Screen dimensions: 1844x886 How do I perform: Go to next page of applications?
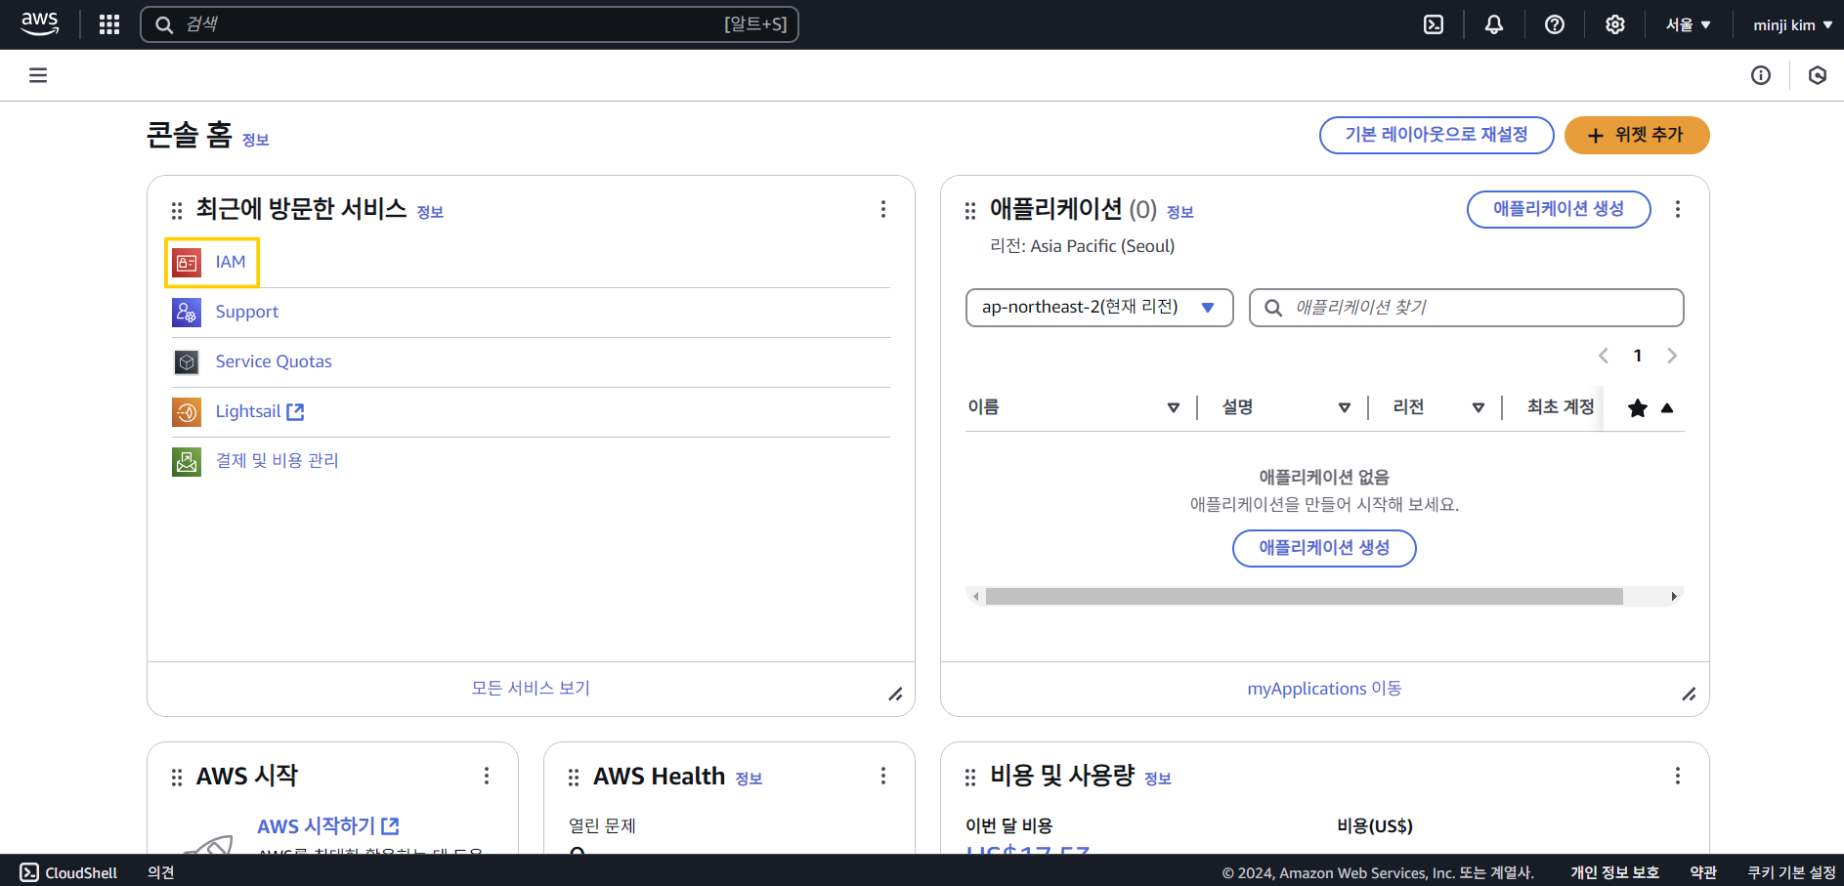[x=1672, y=356]
